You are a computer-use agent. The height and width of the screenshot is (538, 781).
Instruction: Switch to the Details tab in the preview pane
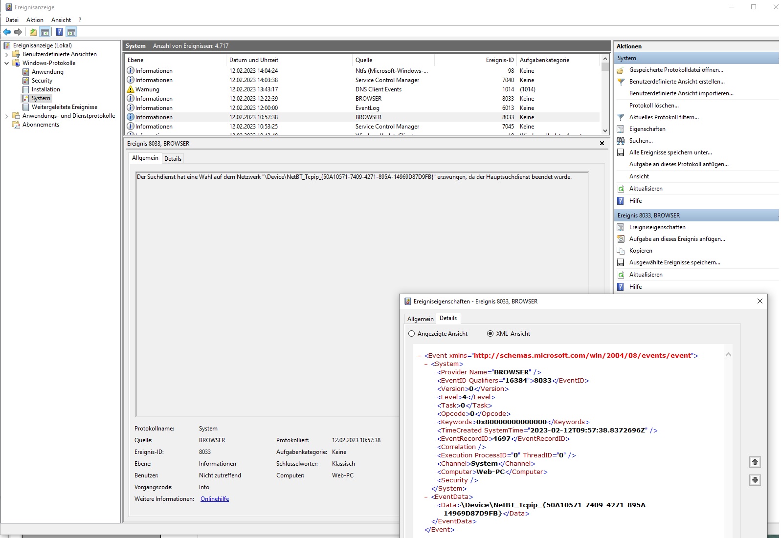pyautogui.click(x=173, y=159)
